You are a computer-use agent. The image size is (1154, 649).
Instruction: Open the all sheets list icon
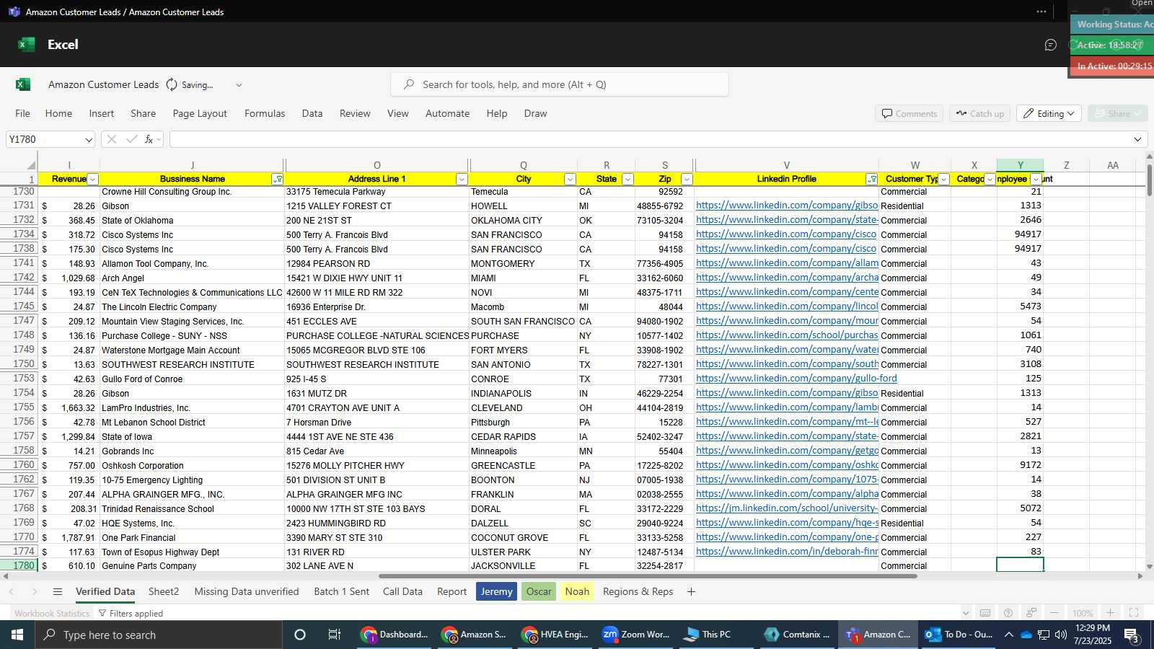coord(58,591)
